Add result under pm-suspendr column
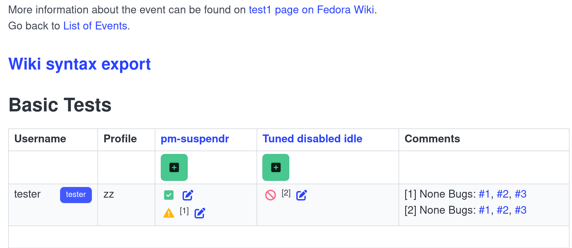 174,167
